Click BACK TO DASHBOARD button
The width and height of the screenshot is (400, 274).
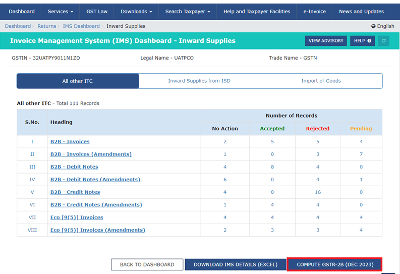(x=147, y=264)
